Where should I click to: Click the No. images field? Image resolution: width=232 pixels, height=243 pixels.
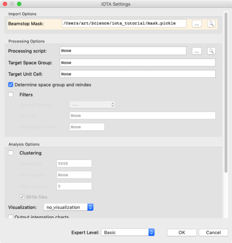coord(74,175)
